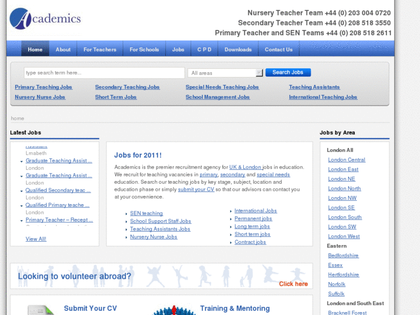Screen dimensions: 420x315
Task: Open the For Teachers menu
Action: pyautogui.click(x=100, y=50)
